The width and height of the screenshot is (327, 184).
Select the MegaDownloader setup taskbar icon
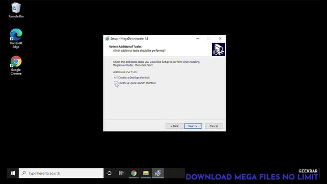tap(158, 173)
